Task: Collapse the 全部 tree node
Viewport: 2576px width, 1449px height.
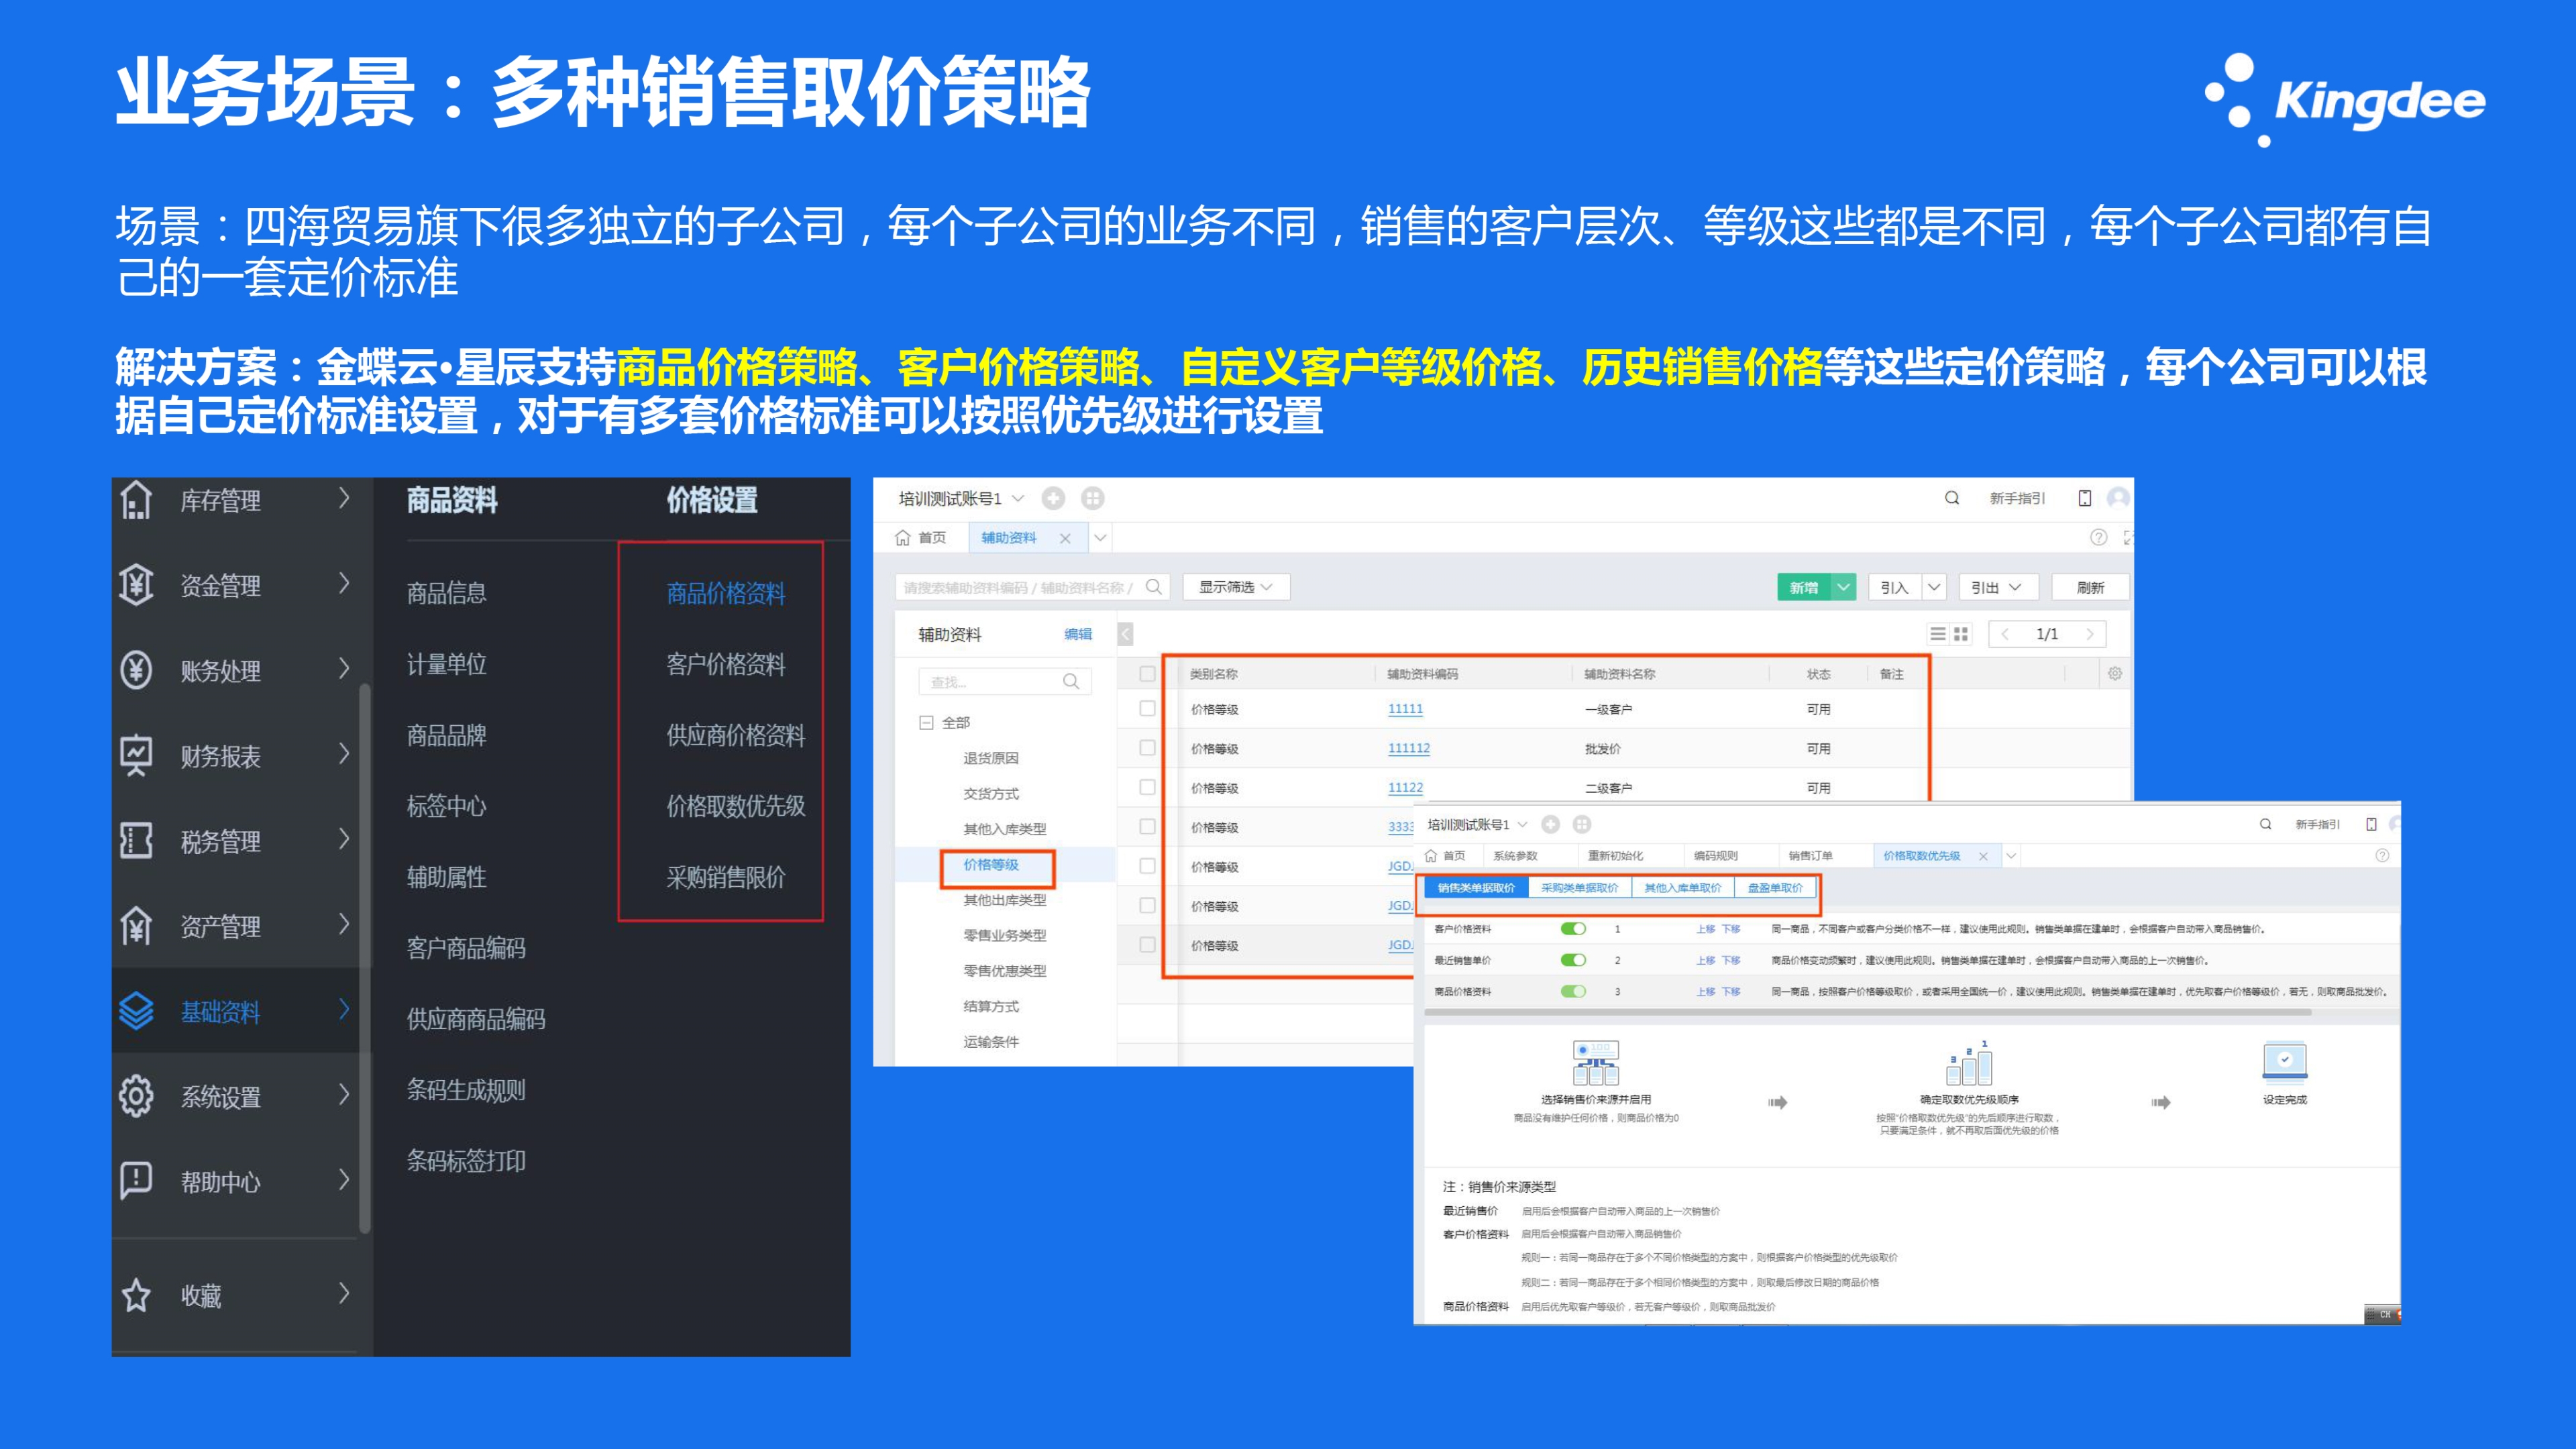Action: tap(926, 722)
